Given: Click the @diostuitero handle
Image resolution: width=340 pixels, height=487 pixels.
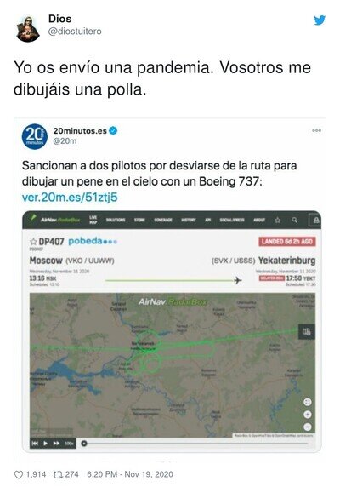Looking at the screenshot, I should click(x=75, y=32).
